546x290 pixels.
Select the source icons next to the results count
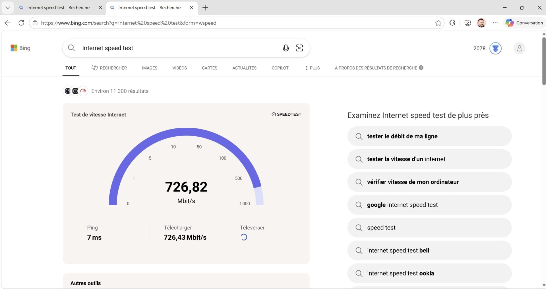coord(75,91)
